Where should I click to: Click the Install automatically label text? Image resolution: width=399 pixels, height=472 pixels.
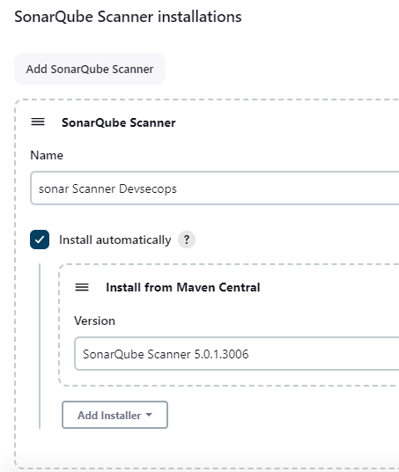(x=115, y=240)
